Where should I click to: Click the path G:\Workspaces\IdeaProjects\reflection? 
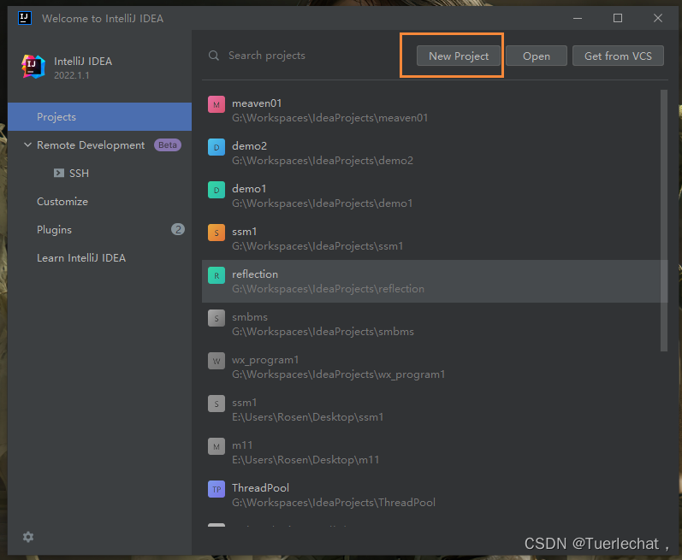328,288
